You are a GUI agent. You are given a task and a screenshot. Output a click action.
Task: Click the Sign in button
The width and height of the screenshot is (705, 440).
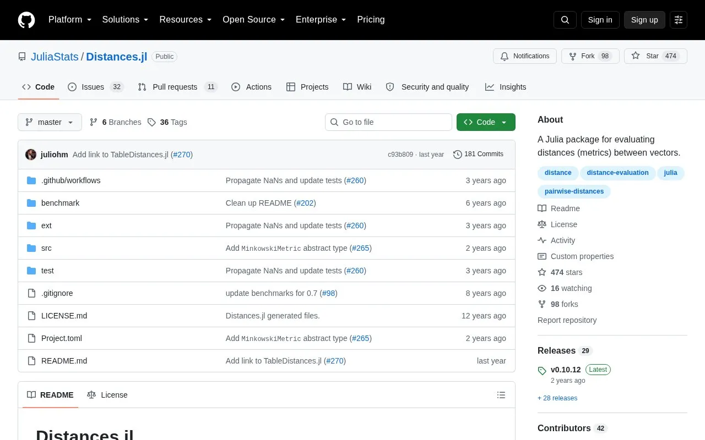[x=600, y=20]
